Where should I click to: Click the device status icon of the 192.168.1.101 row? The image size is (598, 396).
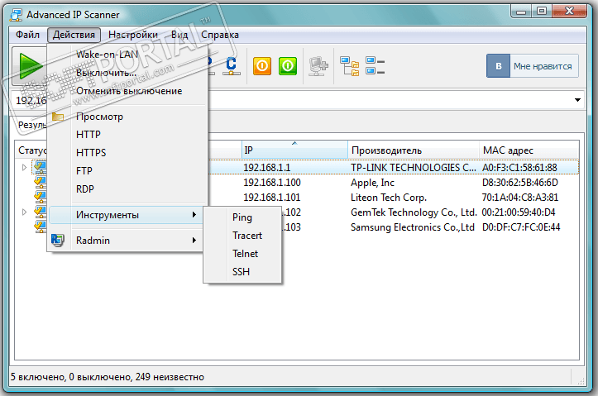pyautogui.click(x=40, y=197)
